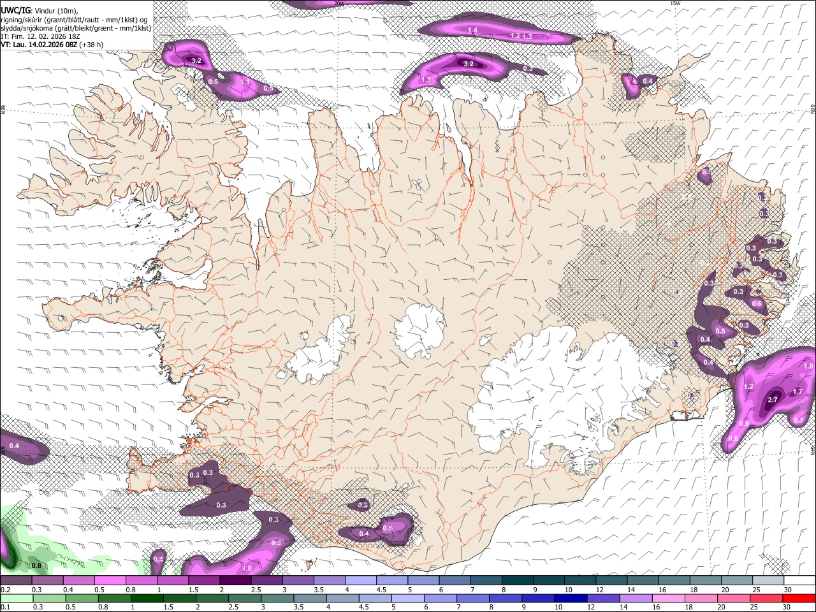
Task: Select the 'VT: Lau. 14.02.2026 08Z (+38 h)' line
Action: pos(52,45)
